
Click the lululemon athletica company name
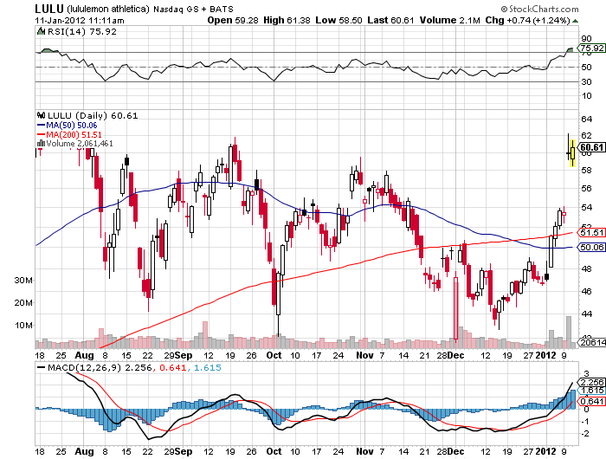coord(108,9)
